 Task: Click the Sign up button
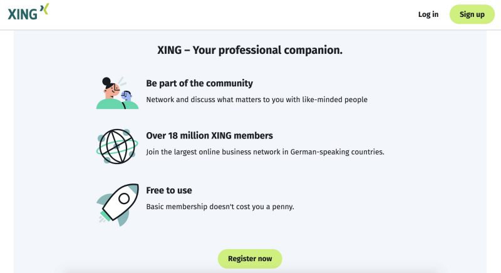click(472, 14)
